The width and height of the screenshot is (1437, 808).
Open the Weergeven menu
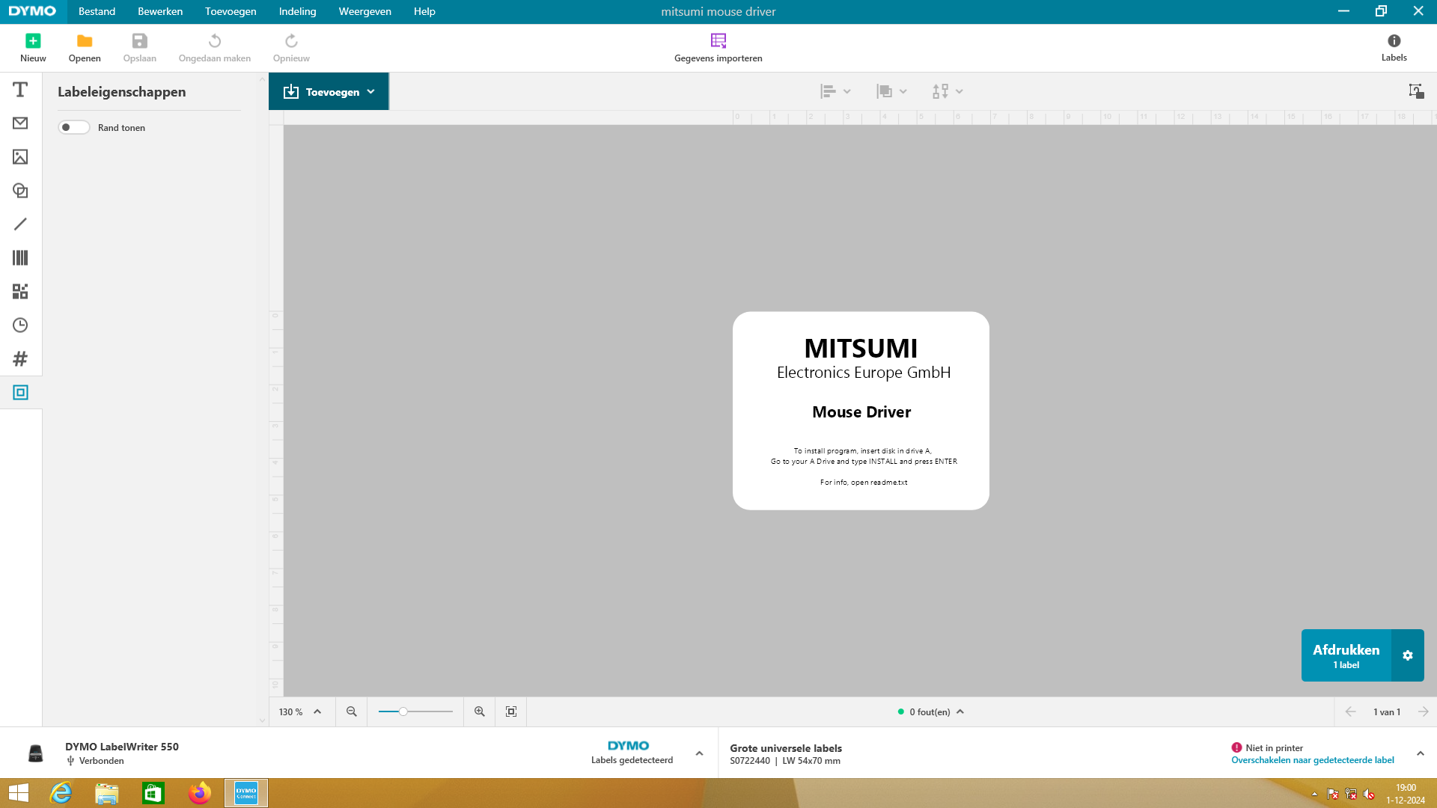[364, 11]
